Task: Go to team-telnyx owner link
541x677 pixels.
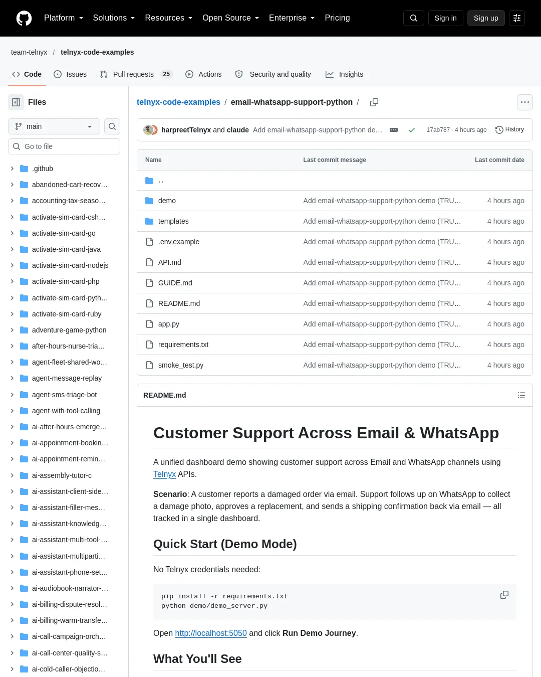Action: coord(29,52)
